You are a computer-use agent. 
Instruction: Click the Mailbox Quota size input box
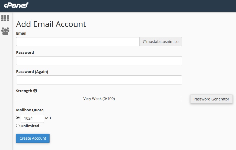pyautogui.click(x=32, y=118)
